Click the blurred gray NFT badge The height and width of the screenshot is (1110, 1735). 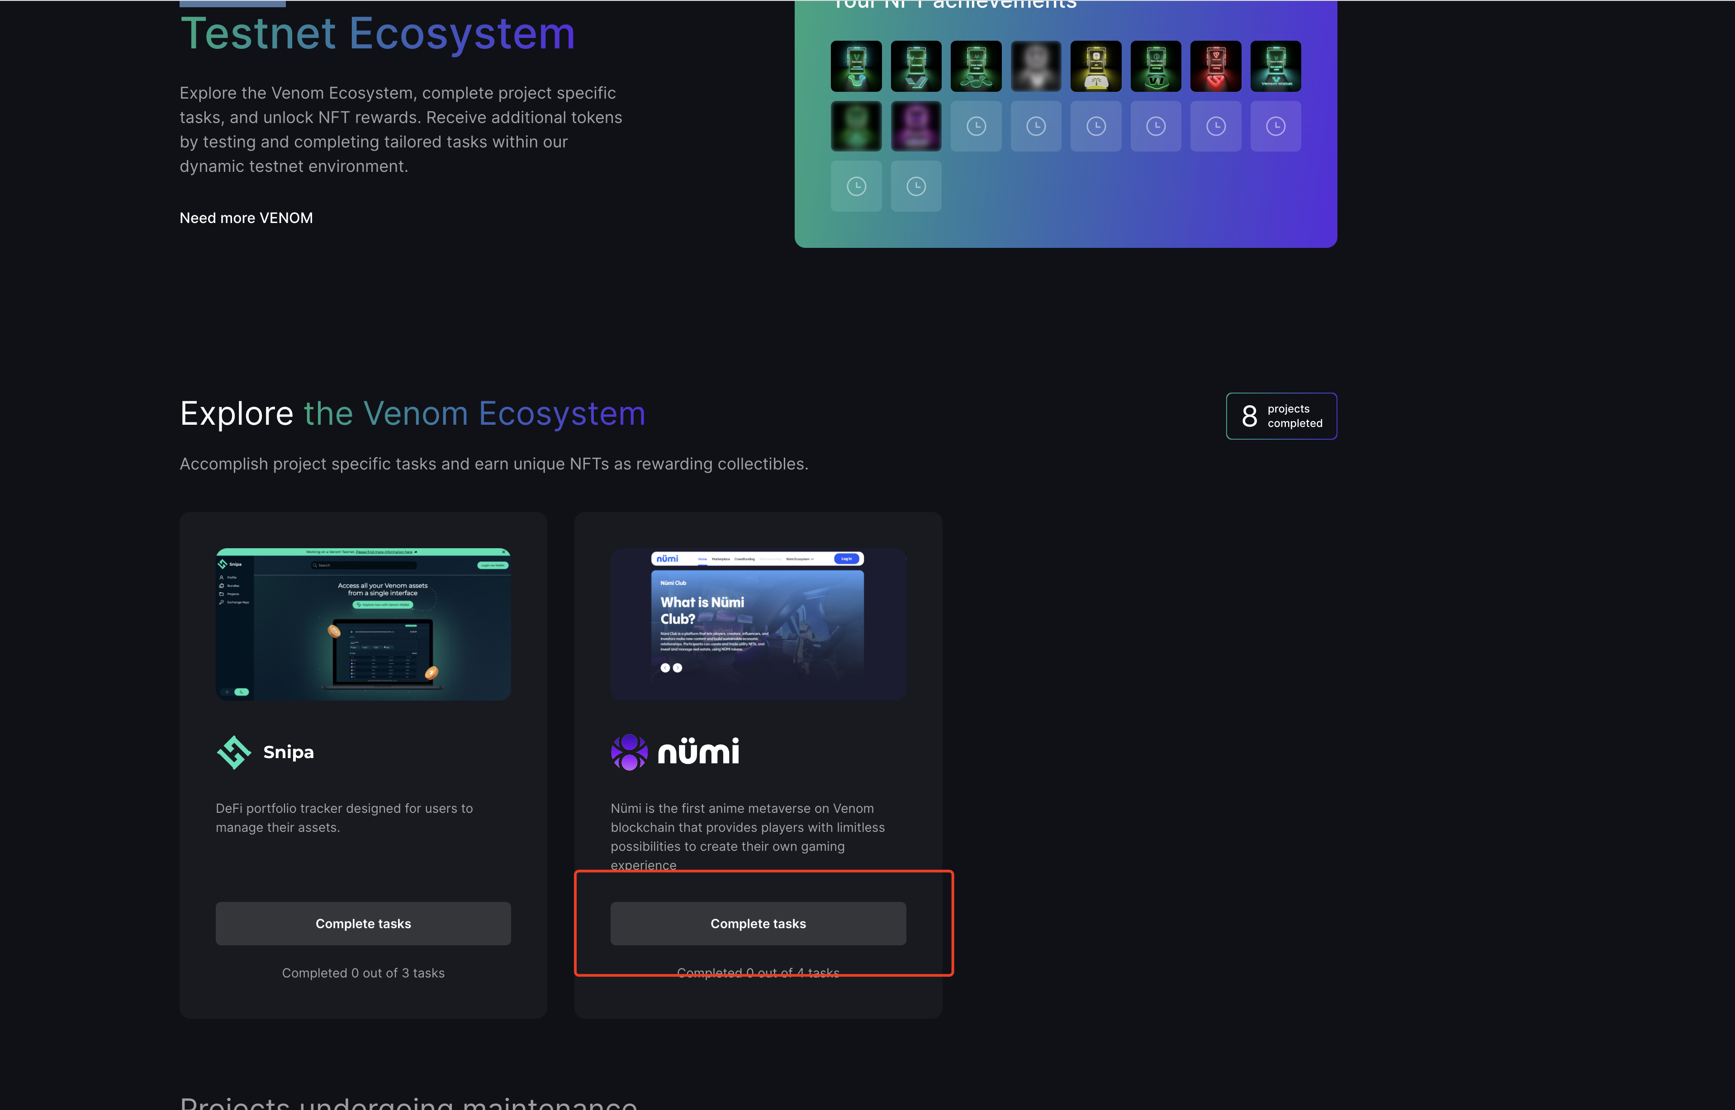click(1035, 66)
